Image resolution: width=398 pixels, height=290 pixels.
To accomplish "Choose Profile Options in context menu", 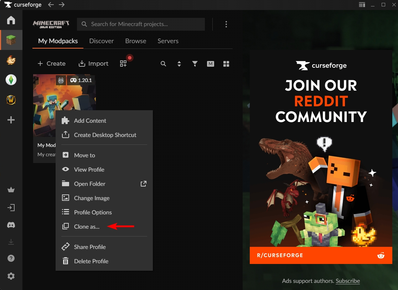I will coord(104,212).
